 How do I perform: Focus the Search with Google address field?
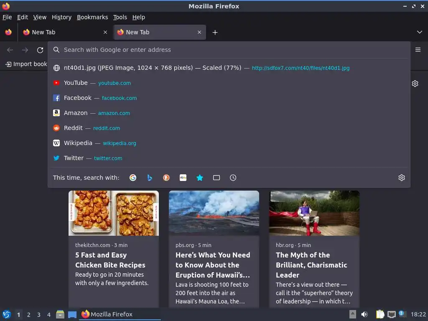[x=229, y=50]
